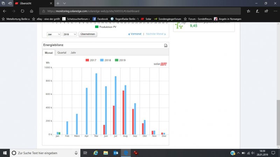Open Internet Explorer from taskbar
Screen dimensions: 280x157
coord(96,153)
